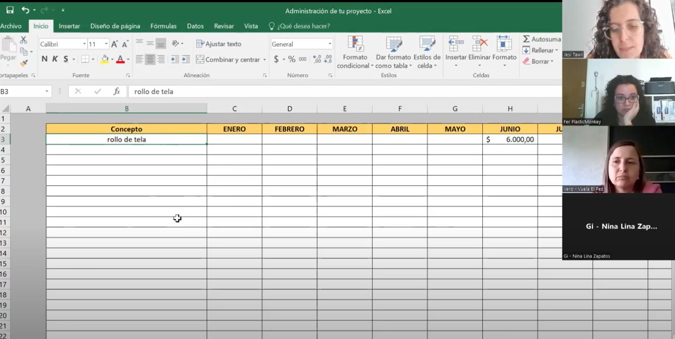Apply percent style with % icon
Screen dimensions: 675x339
point(292,59)
